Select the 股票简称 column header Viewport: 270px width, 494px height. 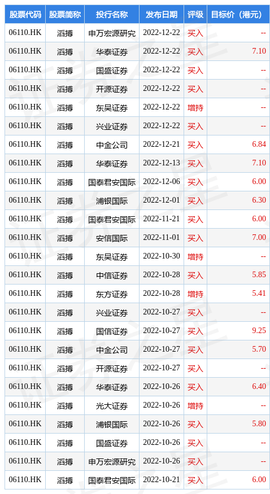(x=65, y=15)
